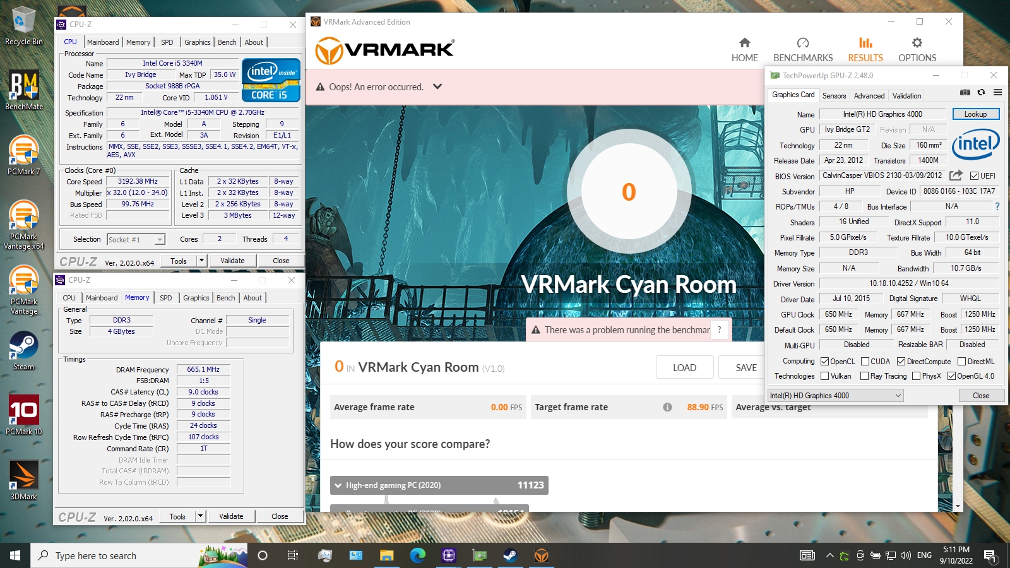The width and height of the screenshot is (1010, 568).
Task: Open the PCMark 10 desktop shortcut
Action: coord(23,415)
